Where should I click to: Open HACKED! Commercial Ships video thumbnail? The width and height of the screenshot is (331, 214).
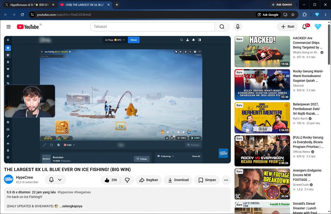262,52
